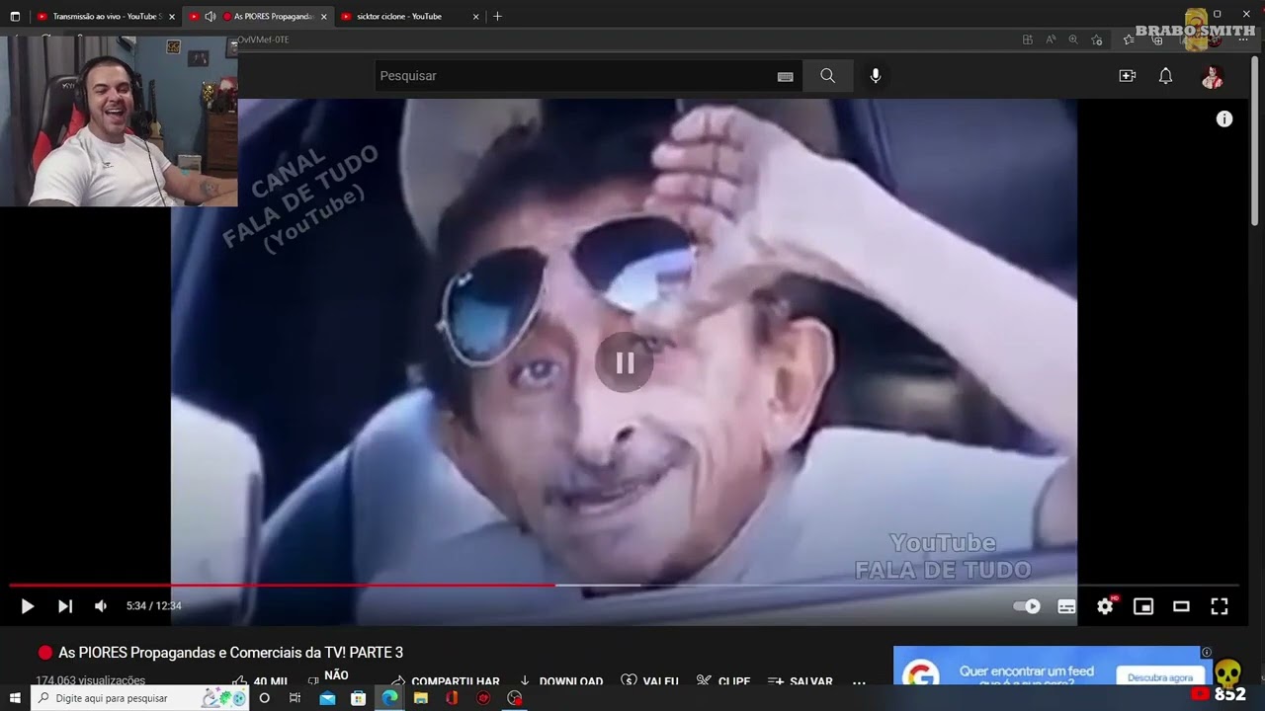The height and width of the screenshot is (711, 1265).
Task: Click the ad info icon
Action: [1207, 652]
